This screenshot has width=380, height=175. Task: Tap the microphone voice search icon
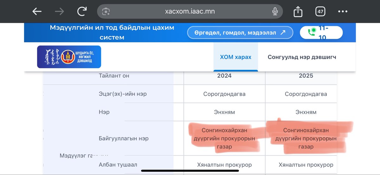click(x=275, y=12)
